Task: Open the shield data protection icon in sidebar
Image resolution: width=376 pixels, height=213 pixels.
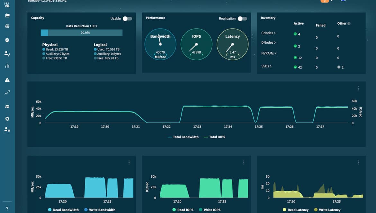Action: (x=7, y=40)
